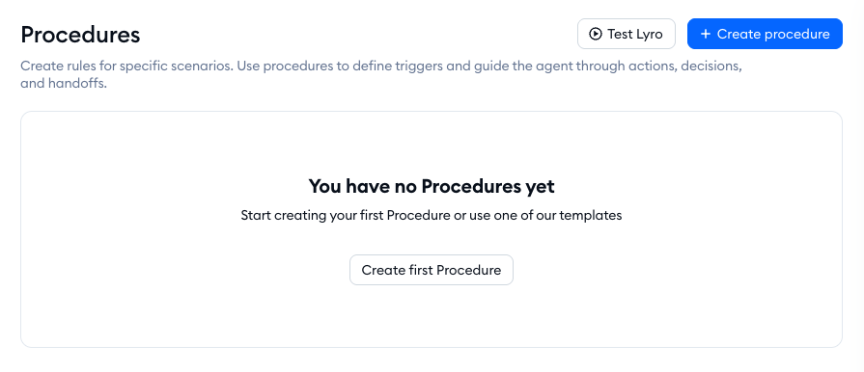Click 'actions, decisions,' in the description text
The width and height of the screenshot is (864, 372).
pyautogui.click(x=684, y=66)
